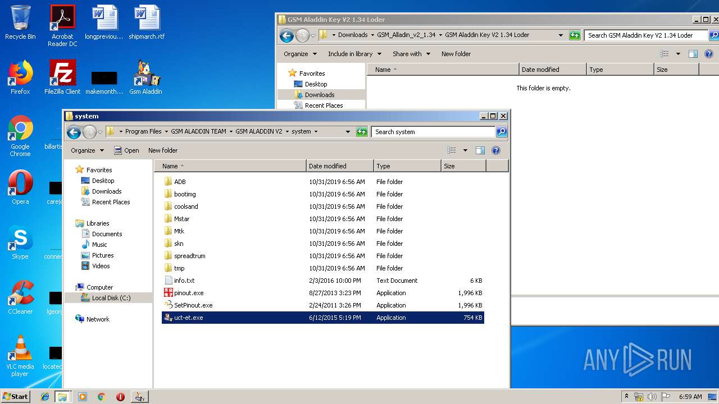Expand recent pages dropdown in system window
The image size is (719, 404).
pos(101,132)
